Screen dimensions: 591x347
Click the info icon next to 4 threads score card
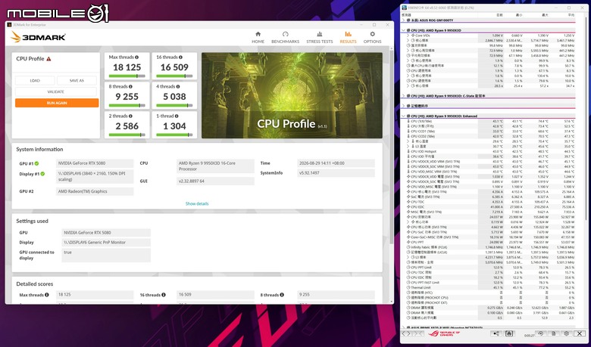pyautogui.click(x=178, y=86)
